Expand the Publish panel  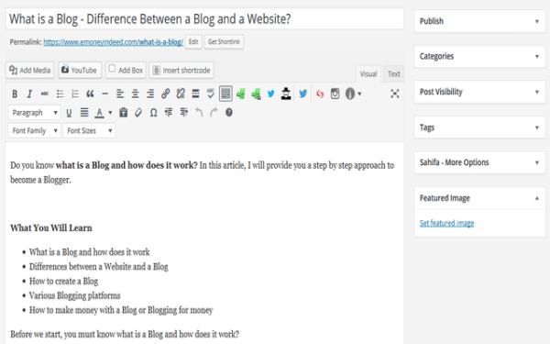(x=479, y=21)
